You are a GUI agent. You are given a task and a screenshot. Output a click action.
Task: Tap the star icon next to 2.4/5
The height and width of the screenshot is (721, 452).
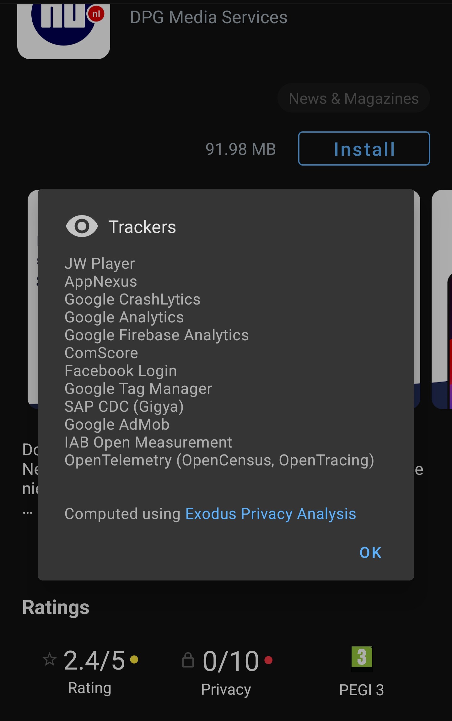click(50, 659)
